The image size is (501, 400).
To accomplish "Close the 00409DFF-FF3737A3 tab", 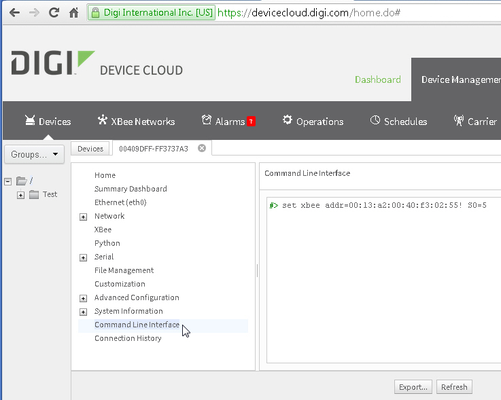I will [x=202, y=149].
